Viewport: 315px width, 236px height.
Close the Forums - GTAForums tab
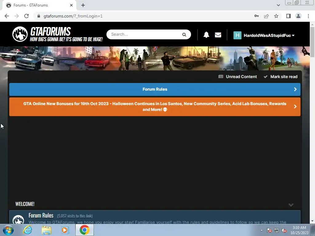click(71, 5)
